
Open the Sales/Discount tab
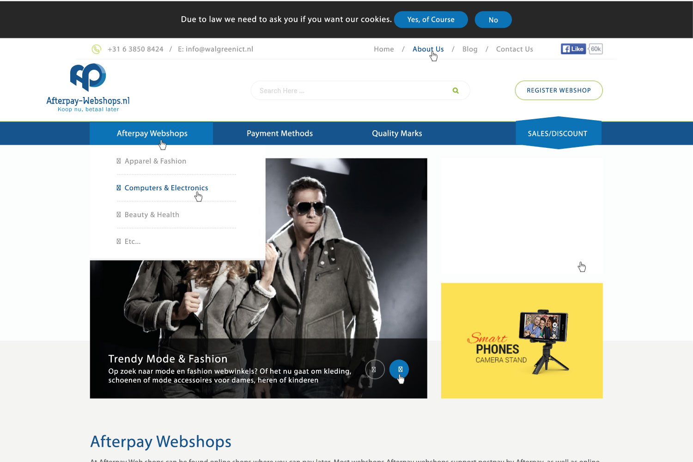tap(558, 133)
